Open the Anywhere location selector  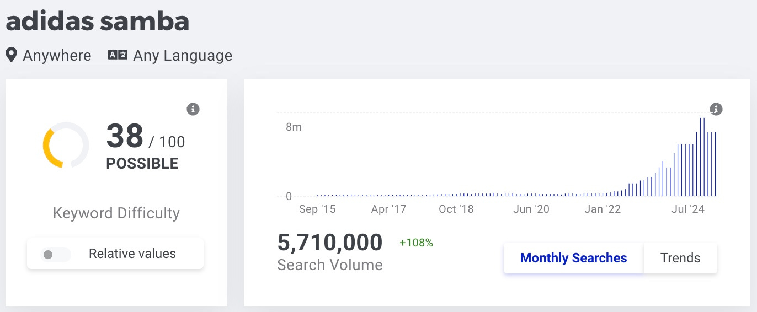[x=49, y=56]
